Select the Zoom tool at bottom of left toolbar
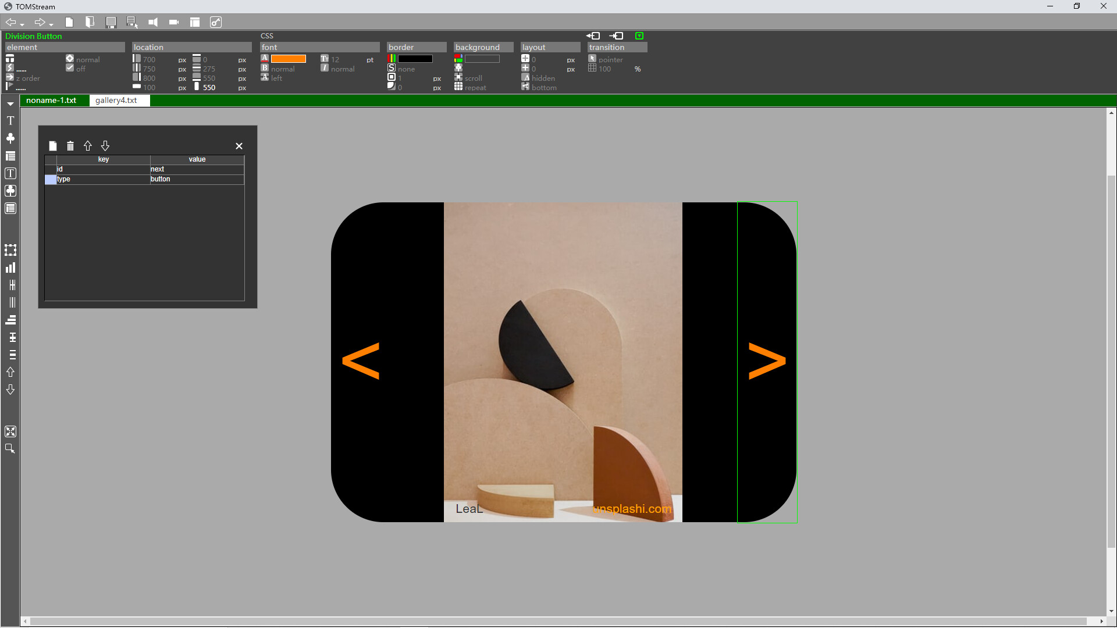This screenshot has width=1117, height=628. 10,448
